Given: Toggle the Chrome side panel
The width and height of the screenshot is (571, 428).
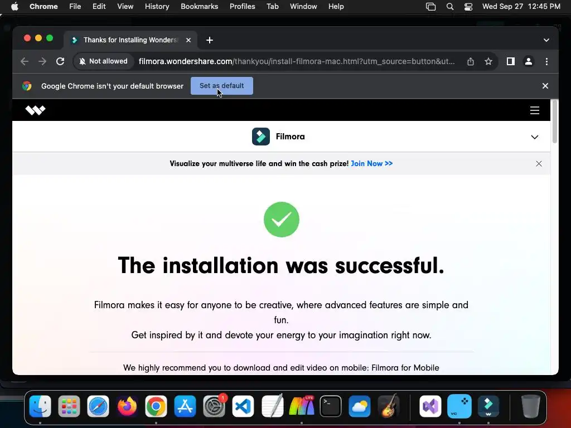Looking at the screenshot, I should (511, 61).
